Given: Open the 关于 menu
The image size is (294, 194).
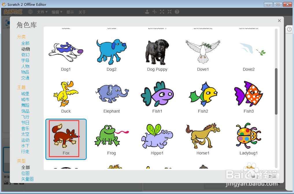Looking at the screenshot, I should coord(82,12).
